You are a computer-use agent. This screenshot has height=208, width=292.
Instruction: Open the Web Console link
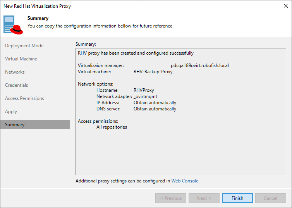point(185,181)
